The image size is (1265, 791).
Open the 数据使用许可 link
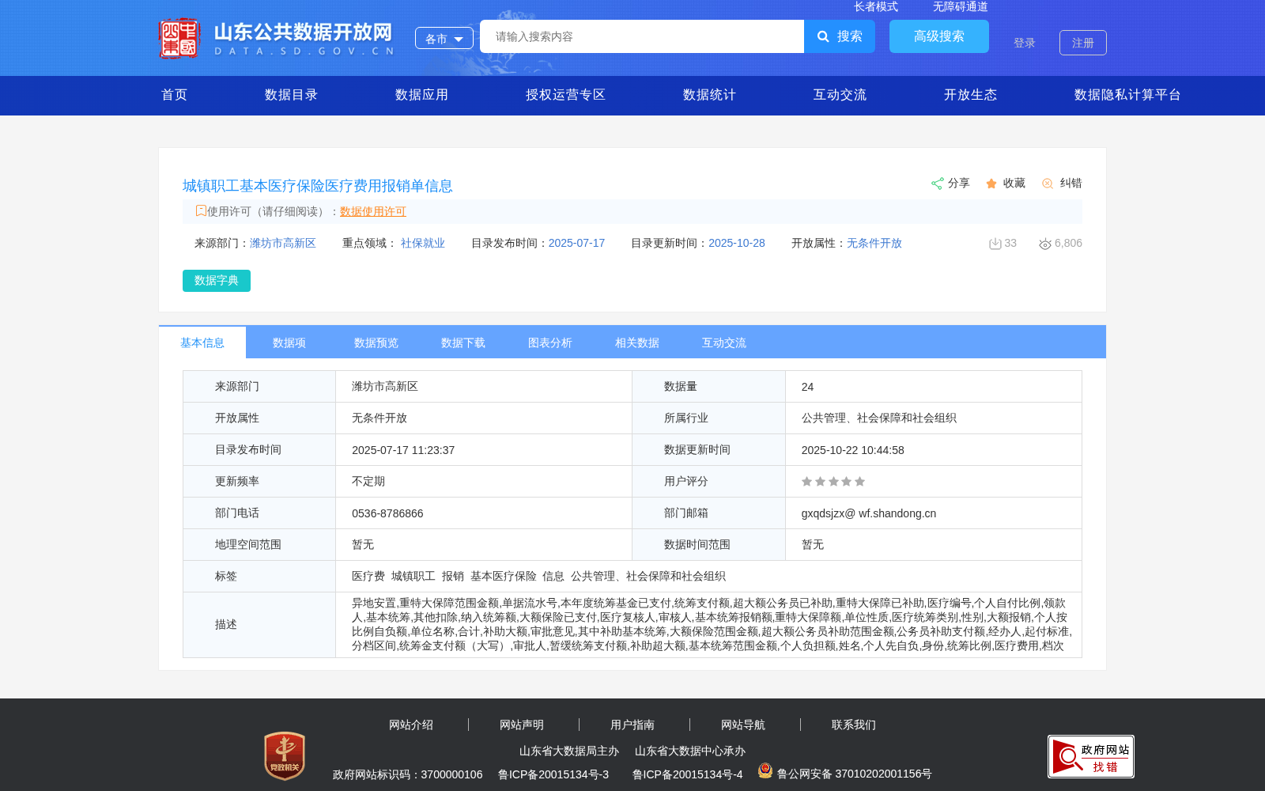373,211
